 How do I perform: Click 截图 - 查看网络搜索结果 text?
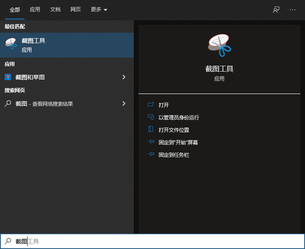tap(44, 104)
